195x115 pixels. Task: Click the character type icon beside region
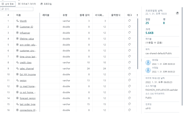(18, 80)
